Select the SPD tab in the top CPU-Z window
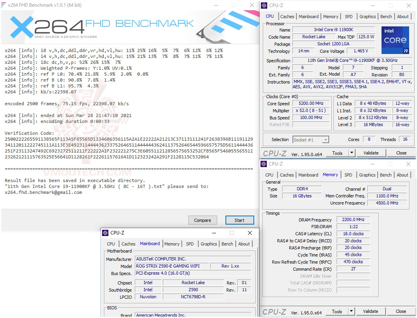 pos(349,17)
